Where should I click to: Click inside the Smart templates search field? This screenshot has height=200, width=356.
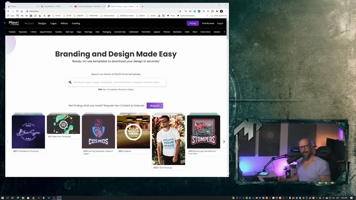pos(115,82)
